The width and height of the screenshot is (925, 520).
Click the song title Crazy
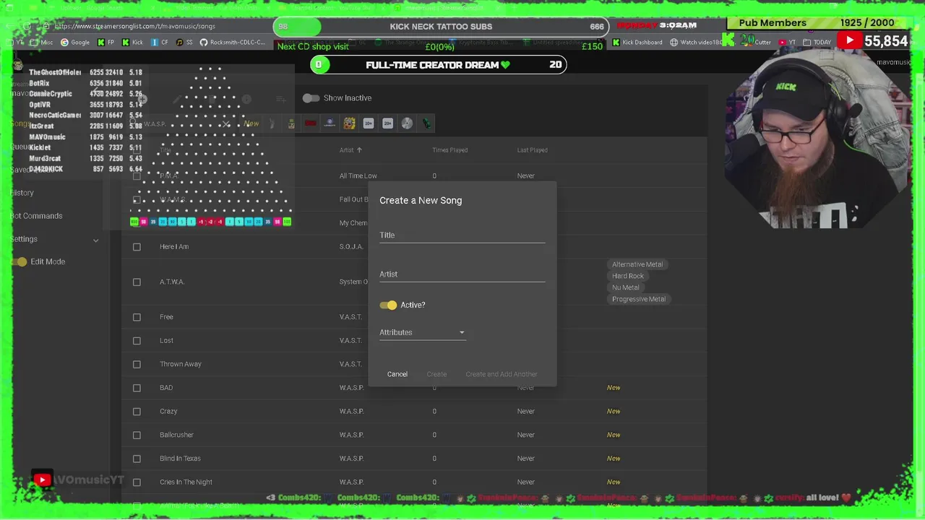[168, 412]
